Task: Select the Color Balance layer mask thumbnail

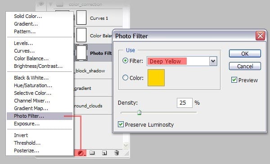Action: point(81,35)
